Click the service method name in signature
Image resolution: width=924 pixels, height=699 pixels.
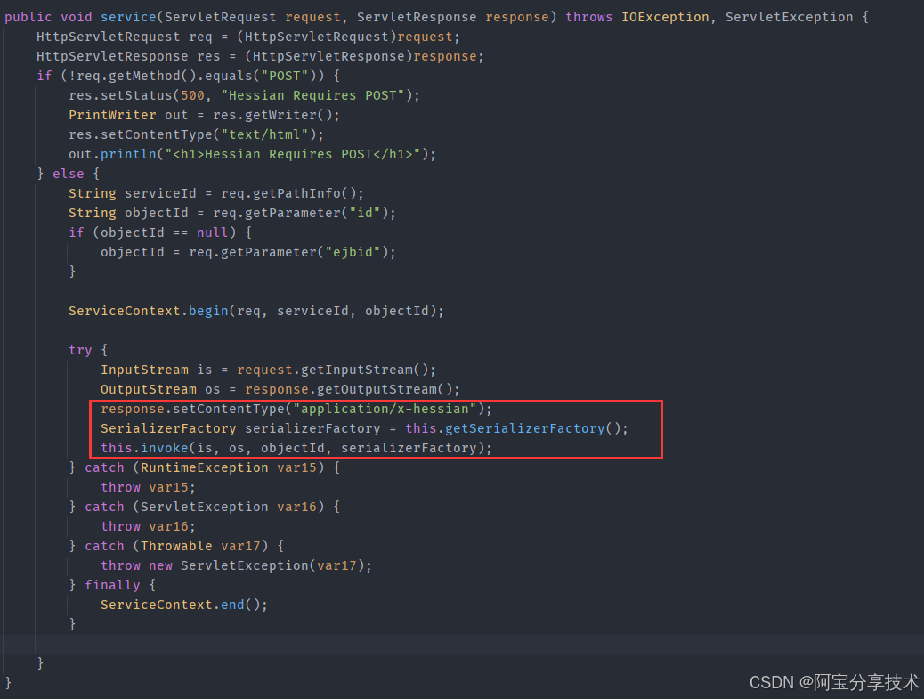click(128, 17)
